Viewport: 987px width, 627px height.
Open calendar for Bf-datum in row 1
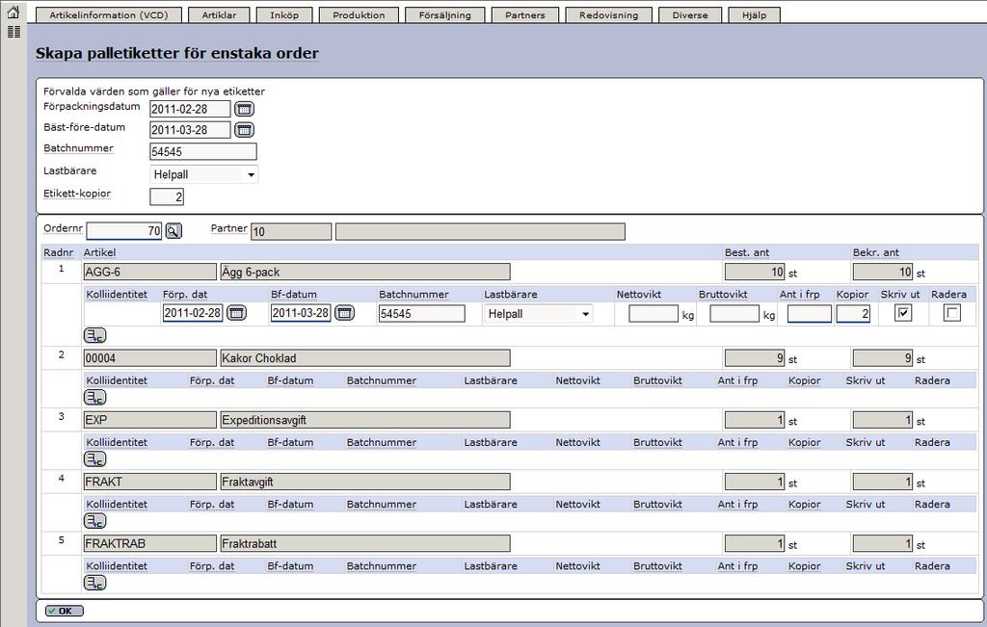click(344, 313)
